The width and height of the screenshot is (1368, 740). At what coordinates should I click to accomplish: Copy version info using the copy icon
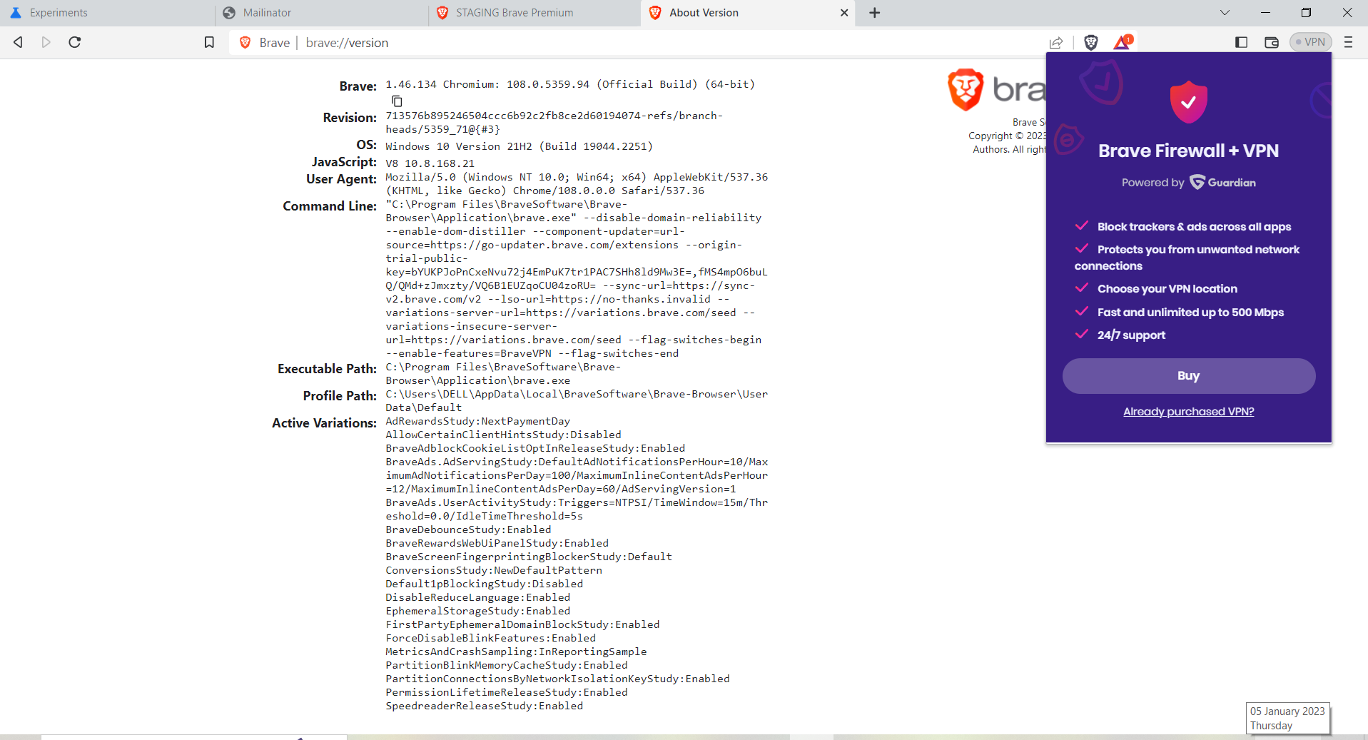tap(397, 101)
